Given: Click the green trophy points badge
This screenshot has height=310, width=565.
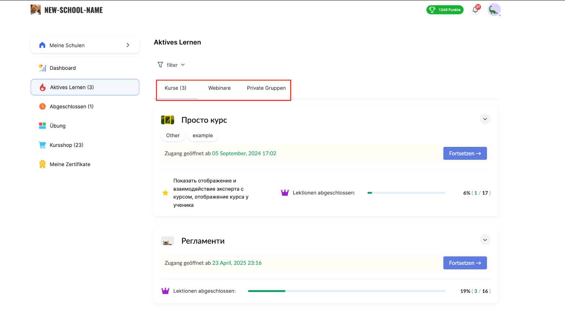Looking at the screenshot, I should (445, 10).
